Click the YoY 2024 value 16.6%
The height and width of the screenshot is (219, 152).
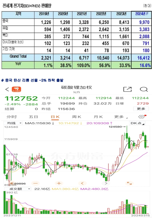coord(145,65)
